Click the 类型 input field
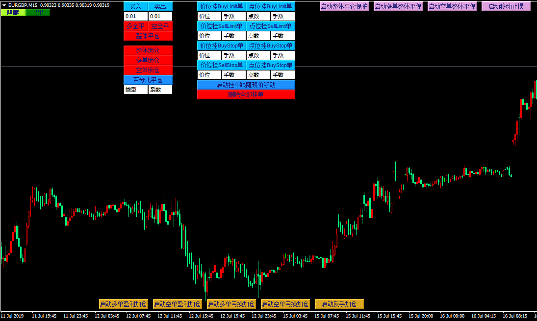Image resolution: width=537 pixels, height=321 pixels. [135, 90]
